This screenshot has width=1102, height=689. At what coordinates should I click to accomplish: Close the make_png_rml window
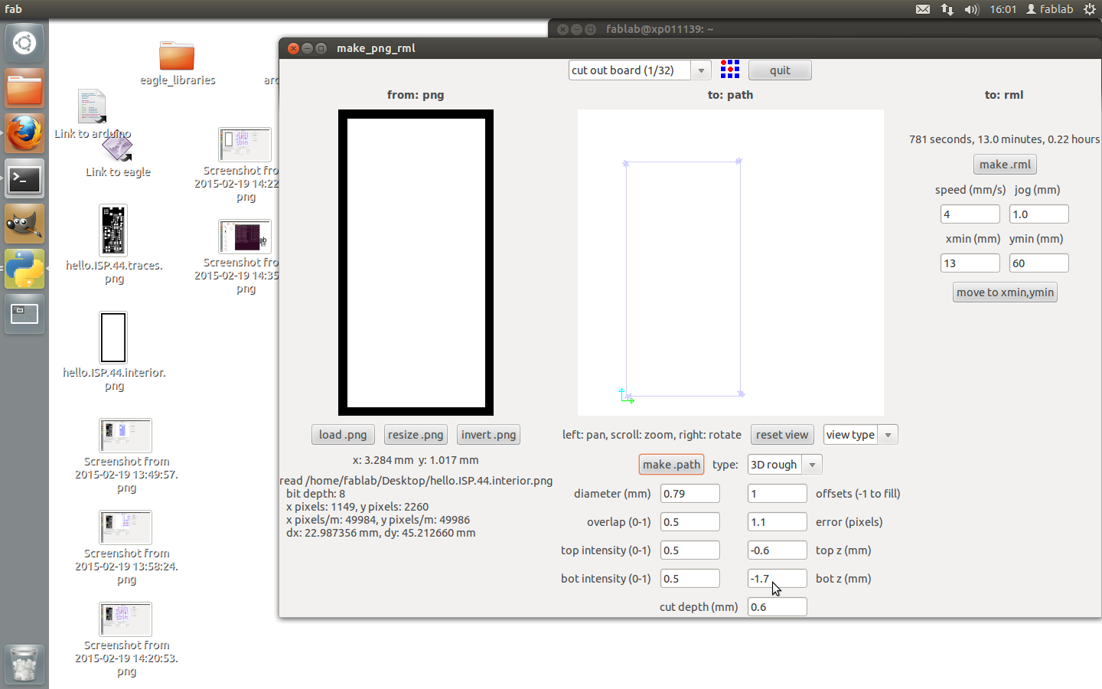(293, 48)
